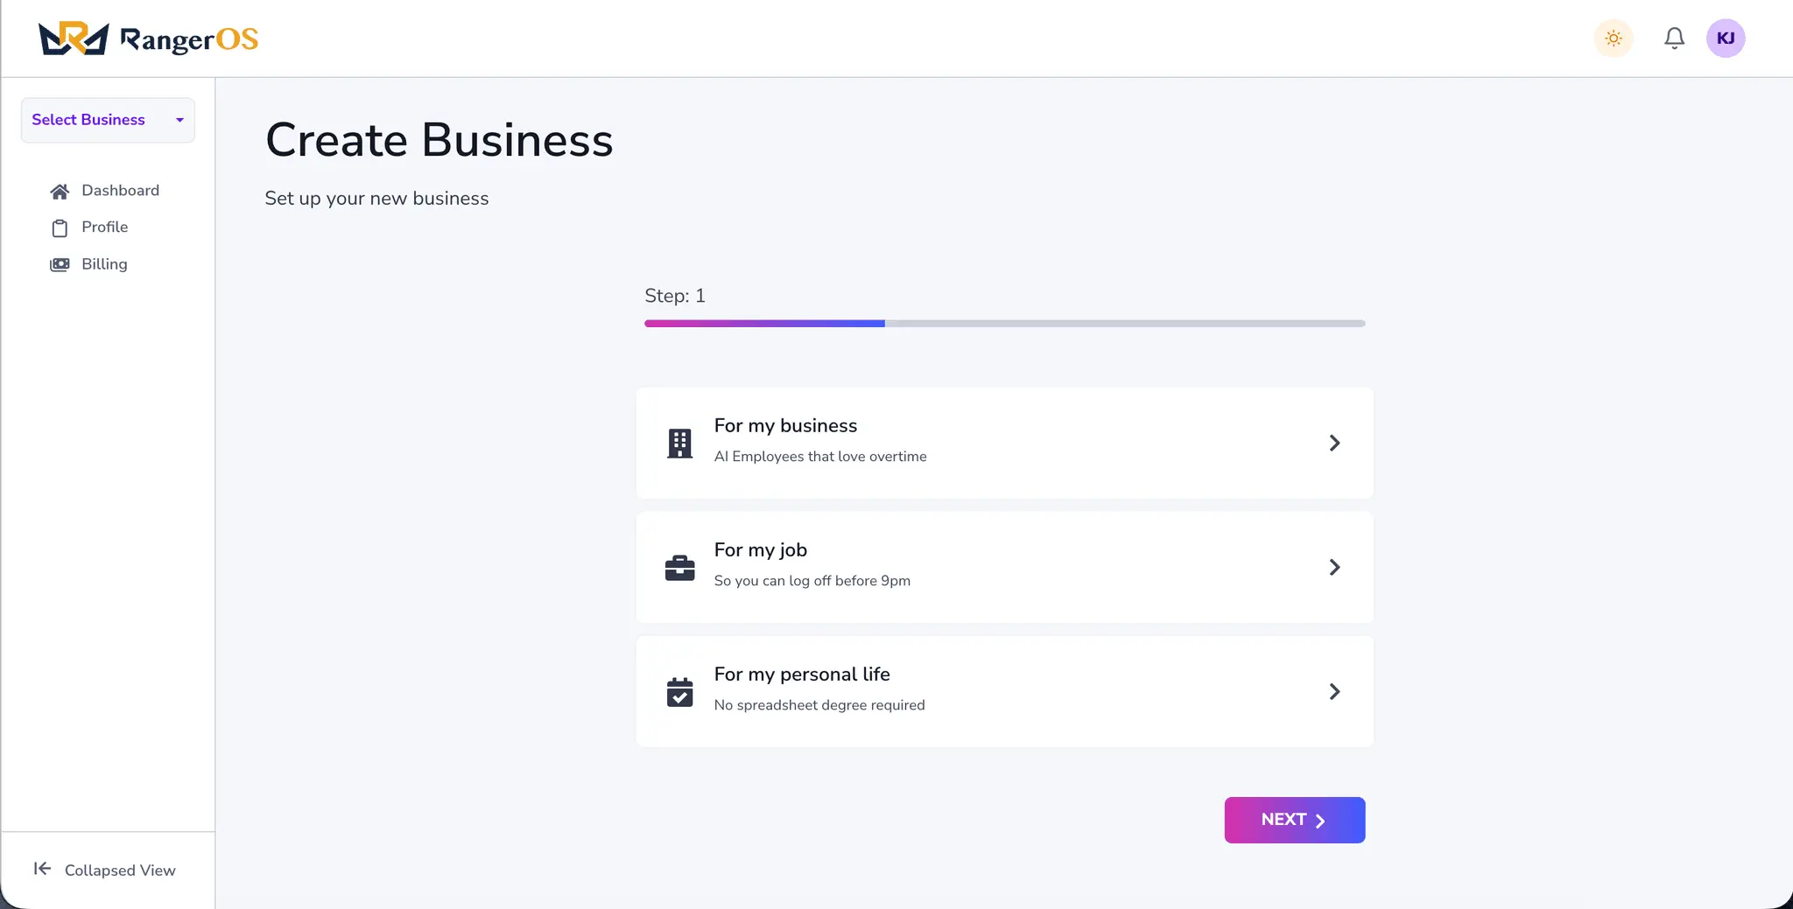The width and height of the screenshot is (1793, 909).
Task: Open Billing in the sidebar
Action: tap(104, 264)
